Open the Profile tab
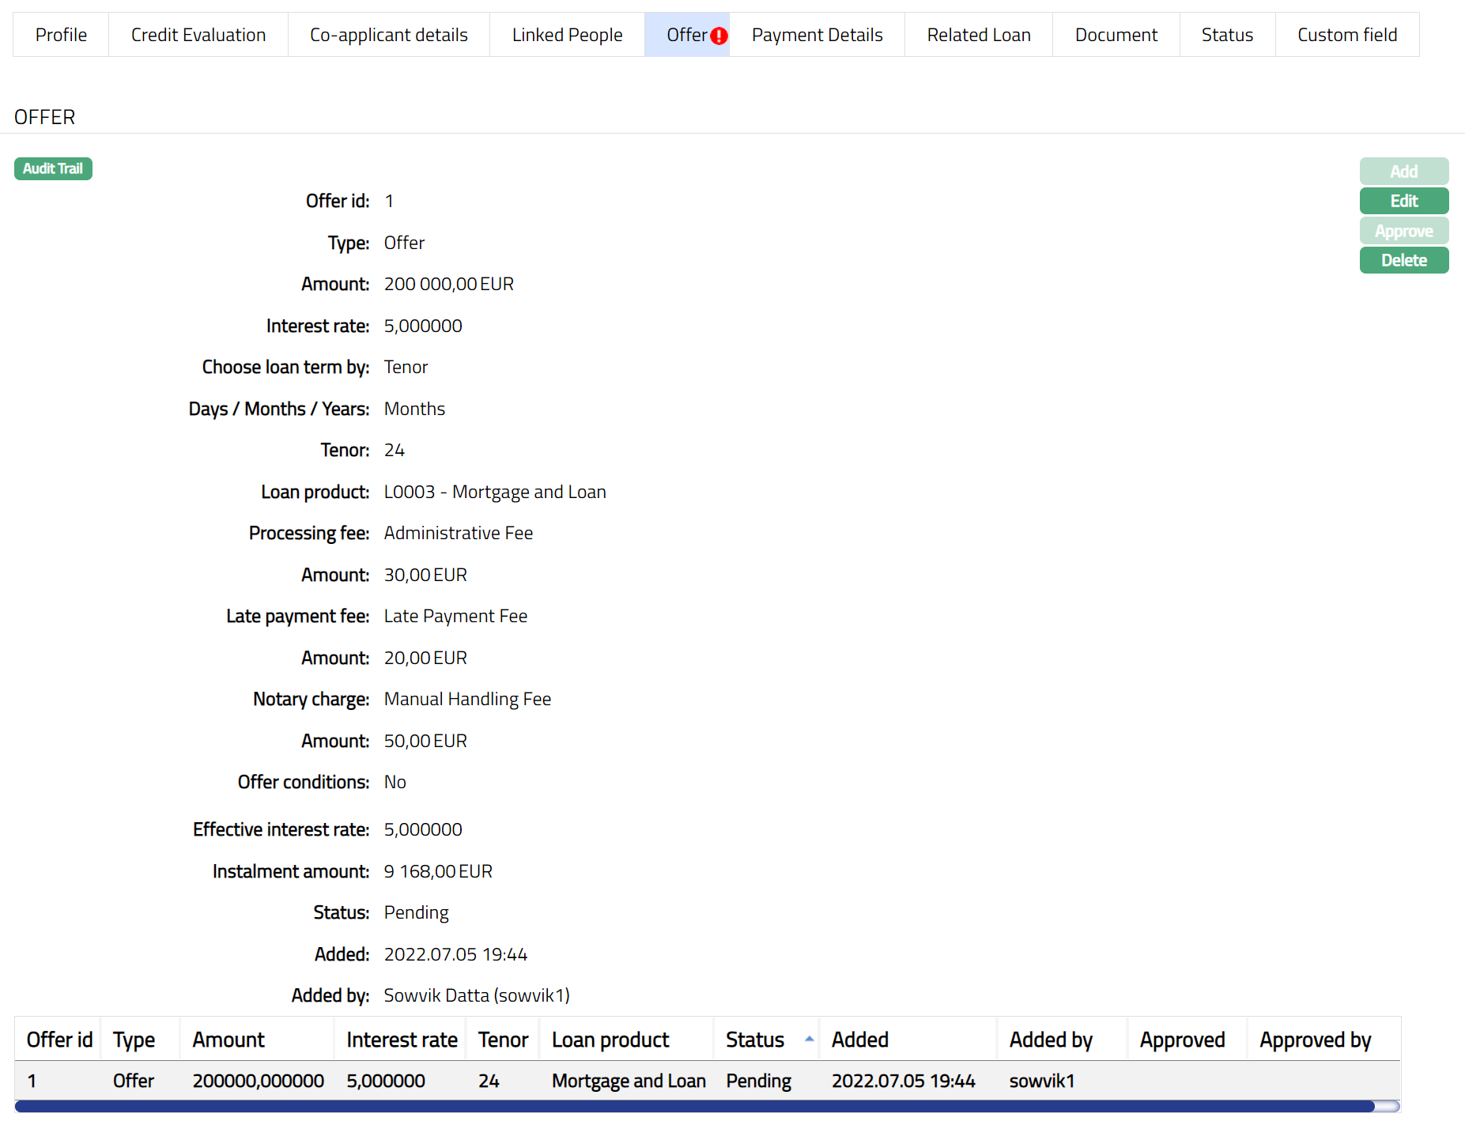This screenshot has height=1125, width=1465. (61, 35)
